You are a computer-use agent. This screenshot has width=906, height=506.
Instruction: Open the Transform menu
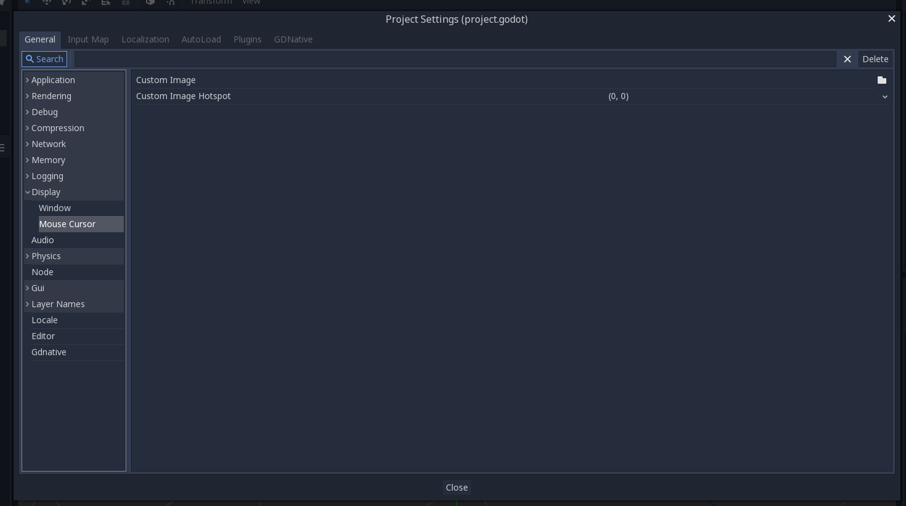point(211,2)
